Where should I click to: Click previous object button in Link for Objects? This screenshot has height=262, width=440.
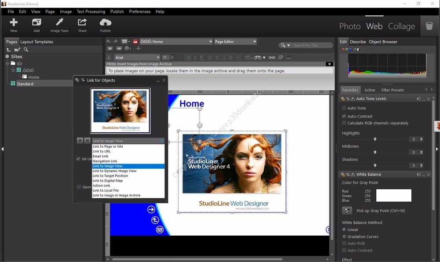(80, 140)
